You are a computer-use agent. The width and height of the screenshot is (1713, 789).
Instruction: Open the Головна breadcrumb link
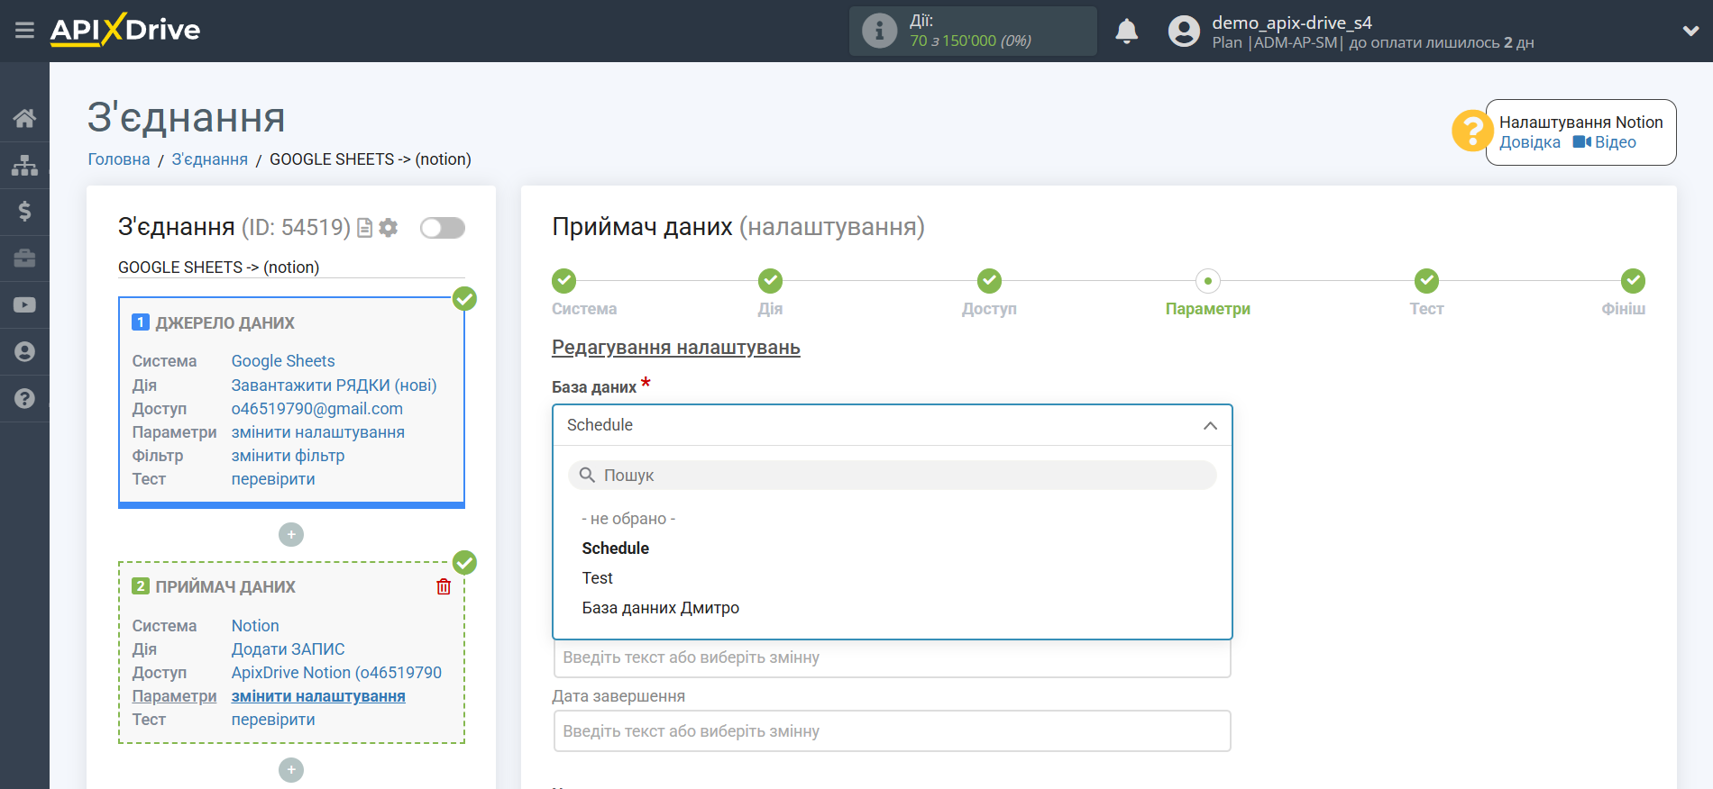(119, 159)
